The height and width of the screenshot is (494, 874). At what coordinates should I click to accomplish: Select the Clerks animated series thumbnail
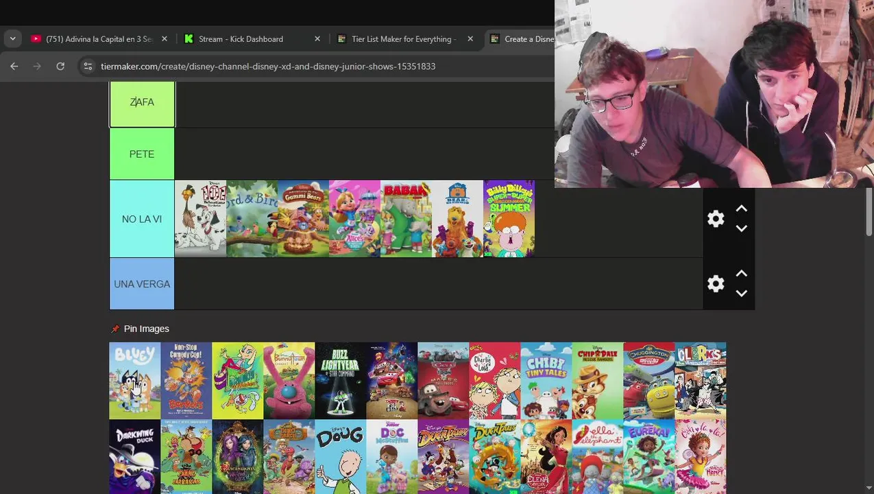(701, 381)
